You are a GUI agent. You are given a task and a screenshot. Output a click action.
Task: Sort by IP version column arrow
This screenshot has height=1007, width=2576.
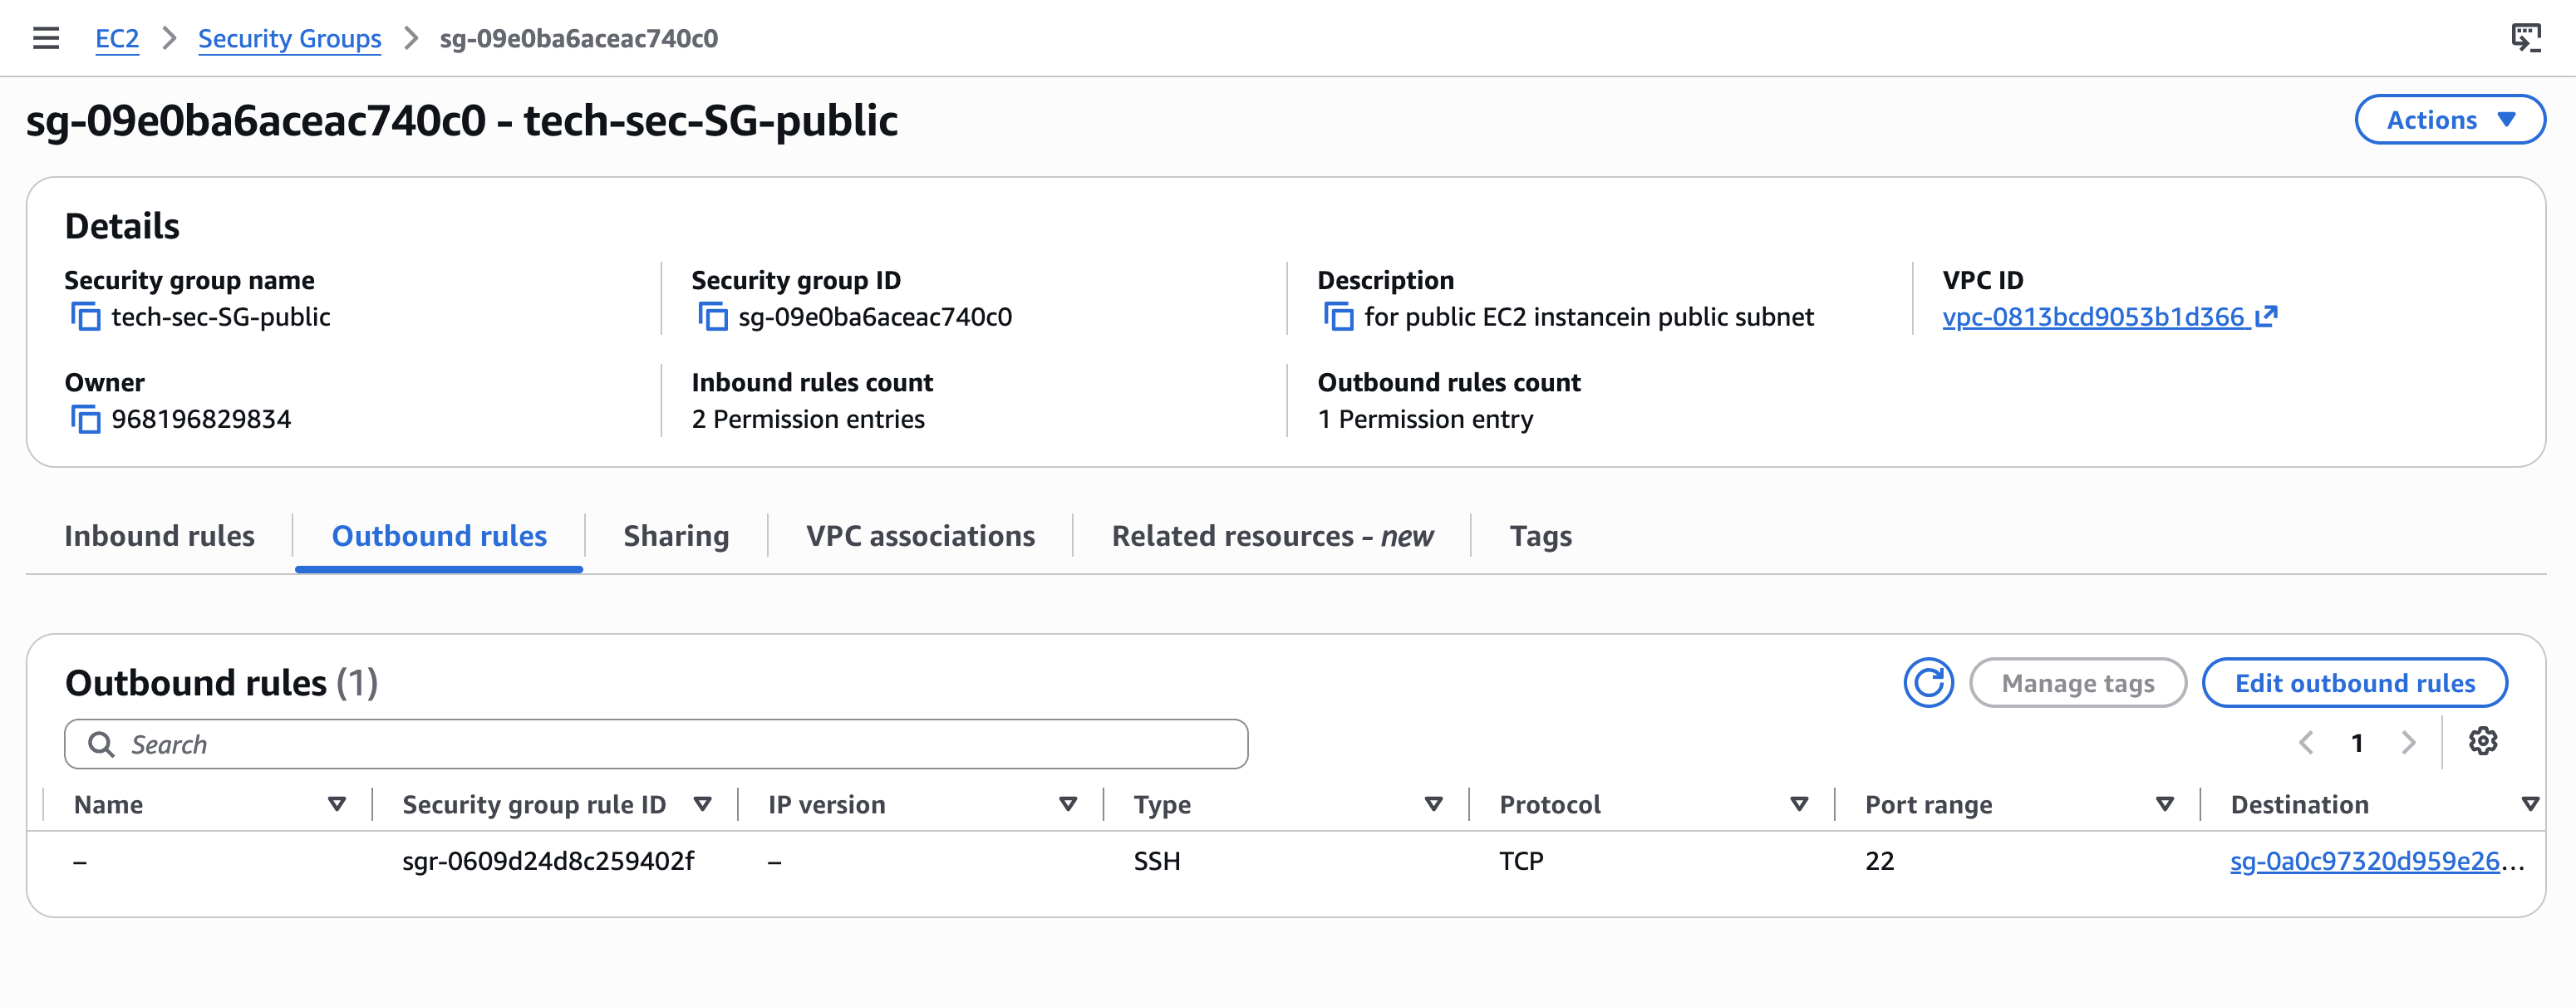coord(1068,804)
